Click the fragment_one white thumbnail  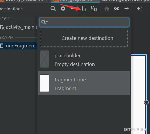(x=44, y=83)
